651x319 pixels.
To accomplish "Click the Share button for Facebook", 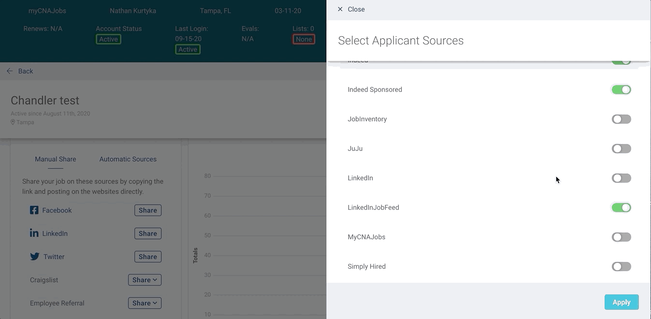I will (148, 210).
